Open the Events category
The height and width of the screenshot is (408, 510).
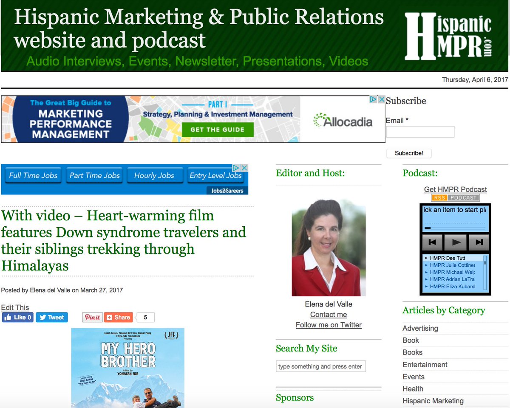pyautogui.click(x=414, y=377)
